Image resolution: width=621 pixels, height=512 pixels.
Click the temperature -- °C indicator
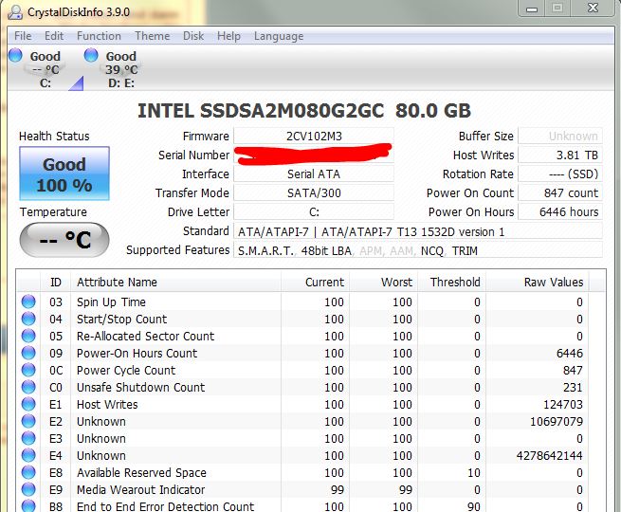64,240
